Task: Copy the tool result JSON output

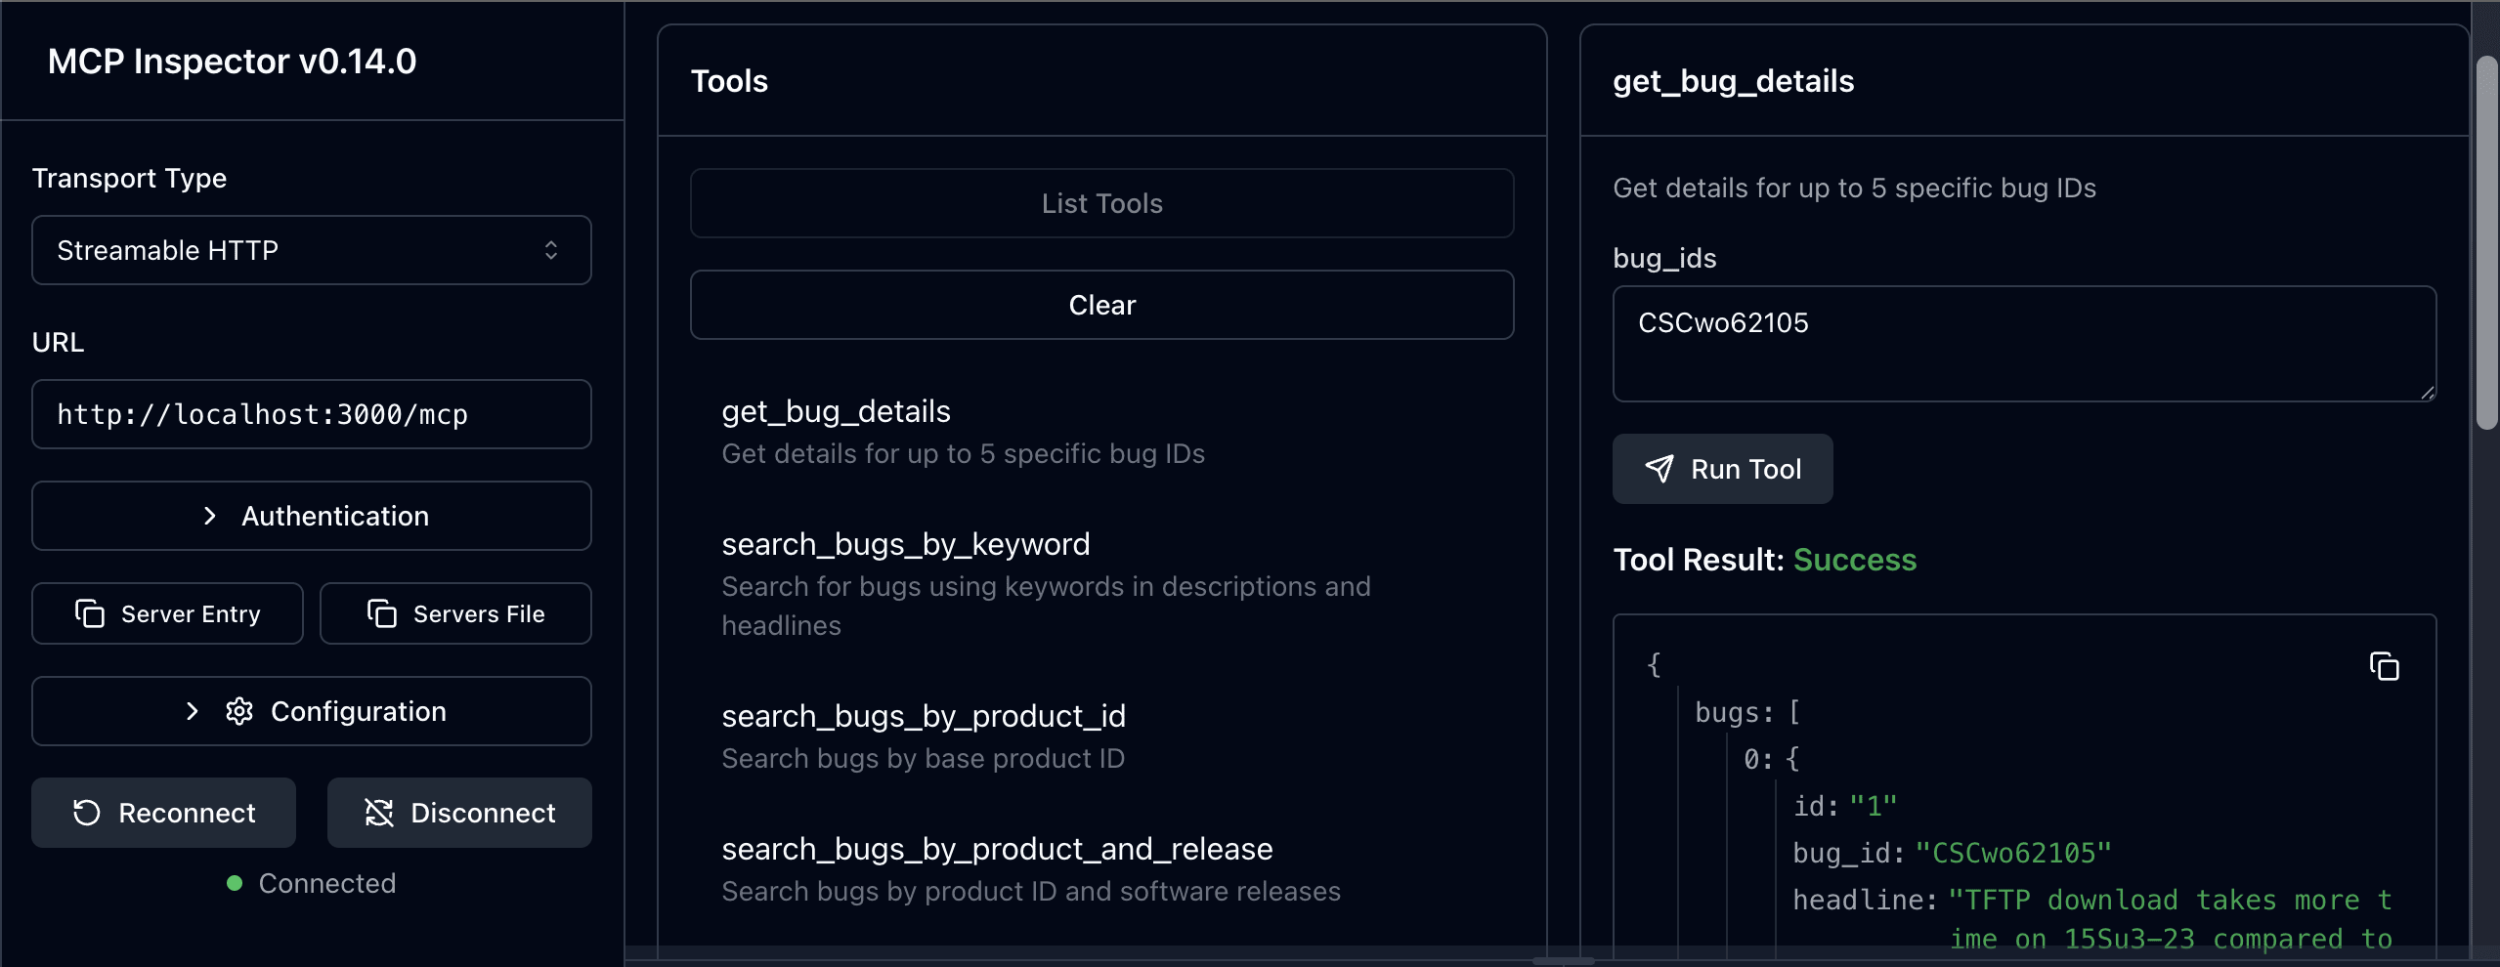Action: coord(2383,665)
